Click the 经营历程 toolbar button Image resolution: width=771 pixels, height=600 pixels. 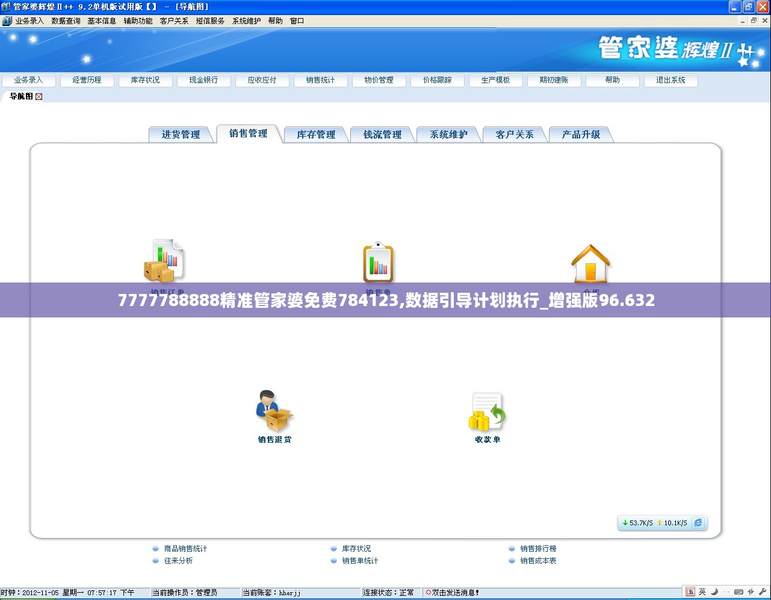[x=87, y=80]
